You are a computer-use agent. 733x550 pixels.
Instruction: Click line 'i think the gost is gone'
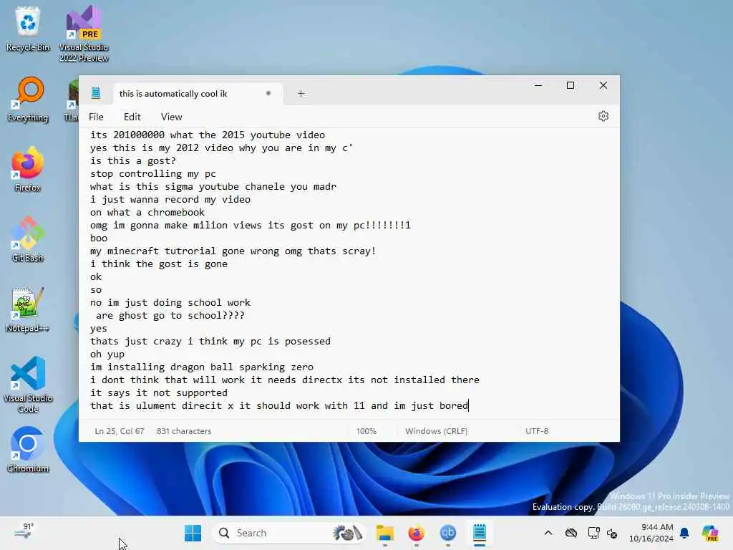[159, 264]
